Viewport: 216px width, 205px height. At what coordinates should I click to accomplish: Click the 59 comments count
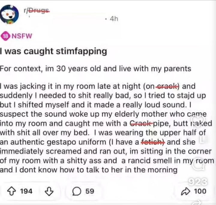point(90,191)
